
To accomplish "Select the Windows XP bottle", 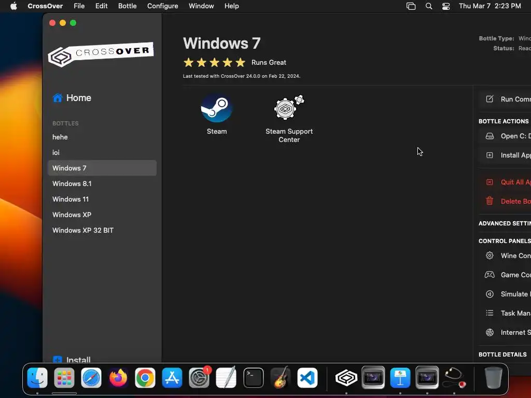I will (x=102, y=215).
